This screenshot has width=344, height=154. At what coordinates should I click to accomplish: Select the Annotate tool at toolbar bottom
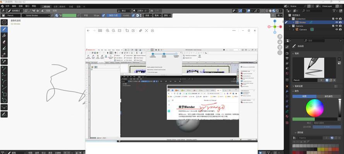pyautogui.click(x=4, y=114)
